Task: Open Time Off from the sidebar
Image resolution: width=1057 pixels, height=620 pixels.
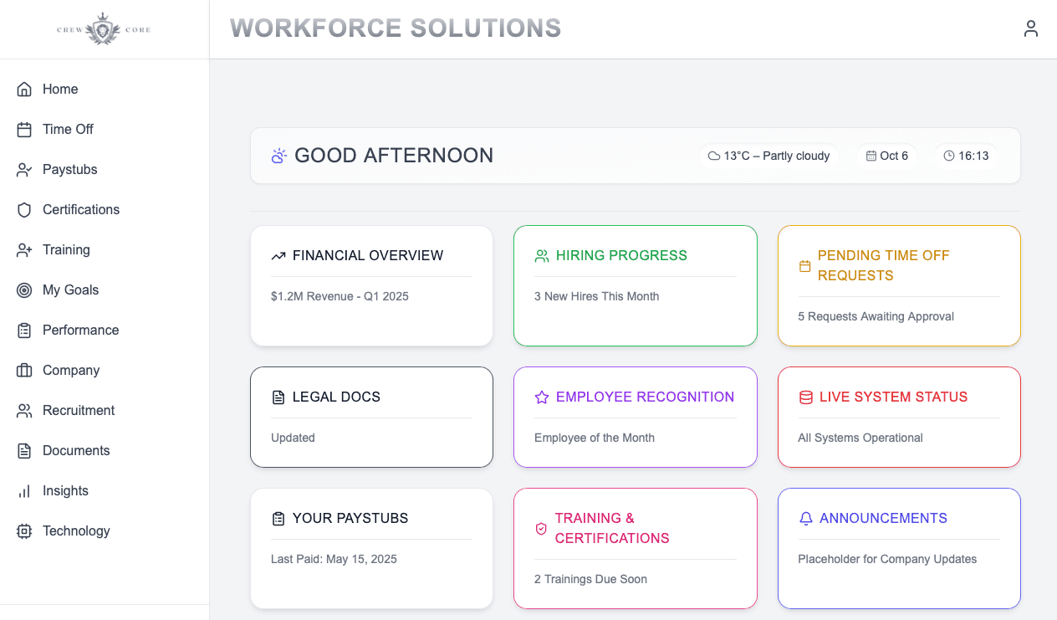Action: [x=68, y=130]
